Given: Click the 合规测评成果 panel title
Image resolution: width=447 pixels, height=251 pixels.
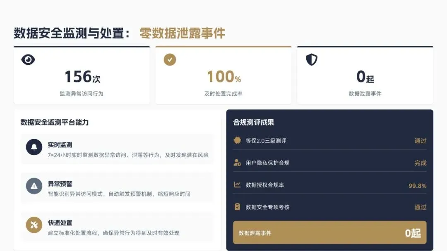Looking at the screenshot, I should (x=254, y=122).
